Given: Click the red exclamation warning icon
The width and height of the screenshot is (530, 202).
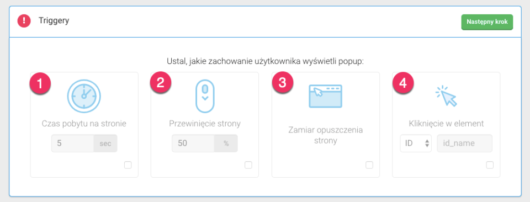Looking at the screenshot, I should pos(24,22).
